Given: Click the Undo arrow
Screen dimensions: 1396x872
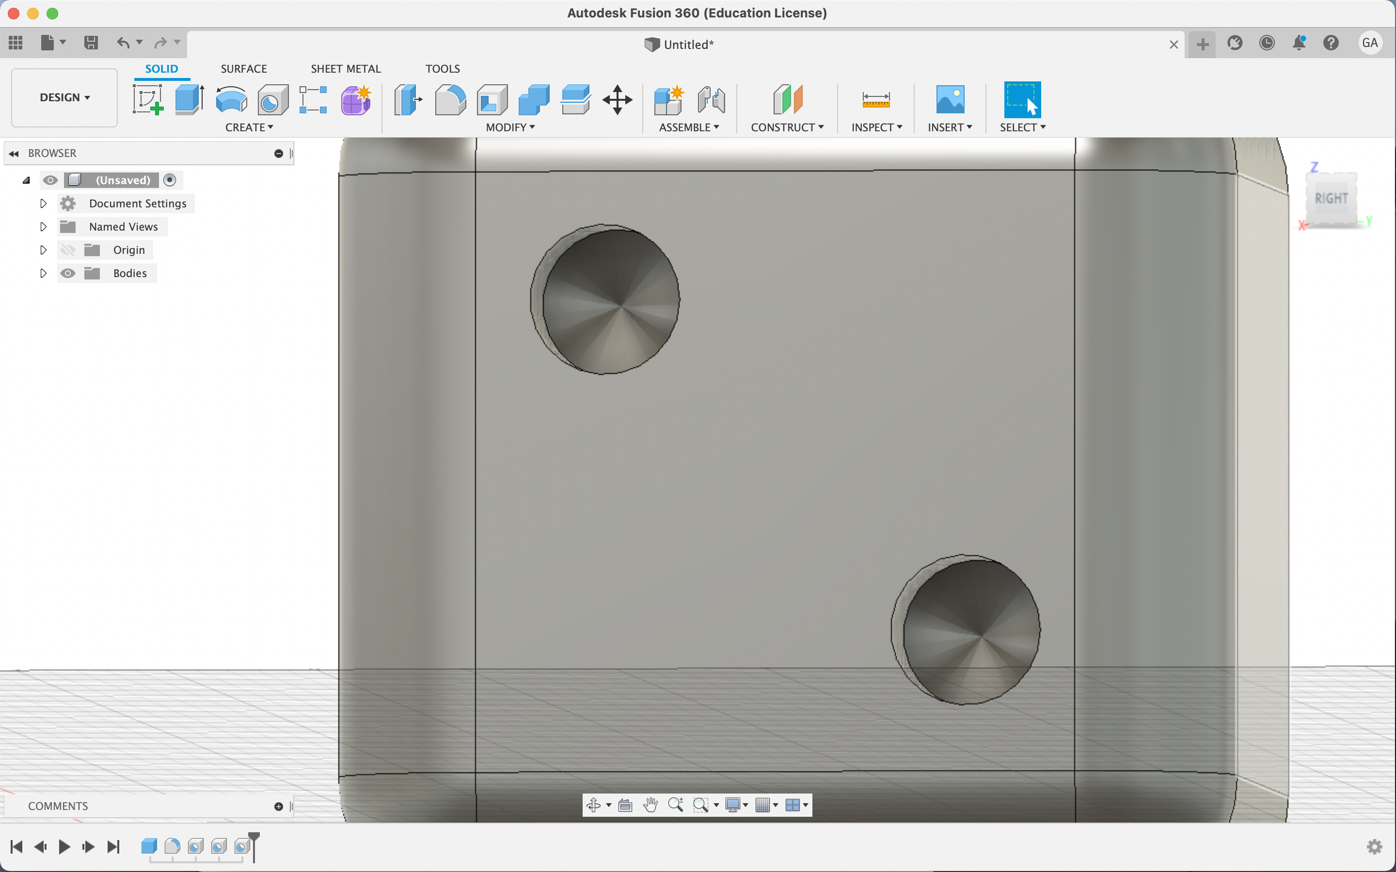Looking at the screenshot, I should [123, 42].
